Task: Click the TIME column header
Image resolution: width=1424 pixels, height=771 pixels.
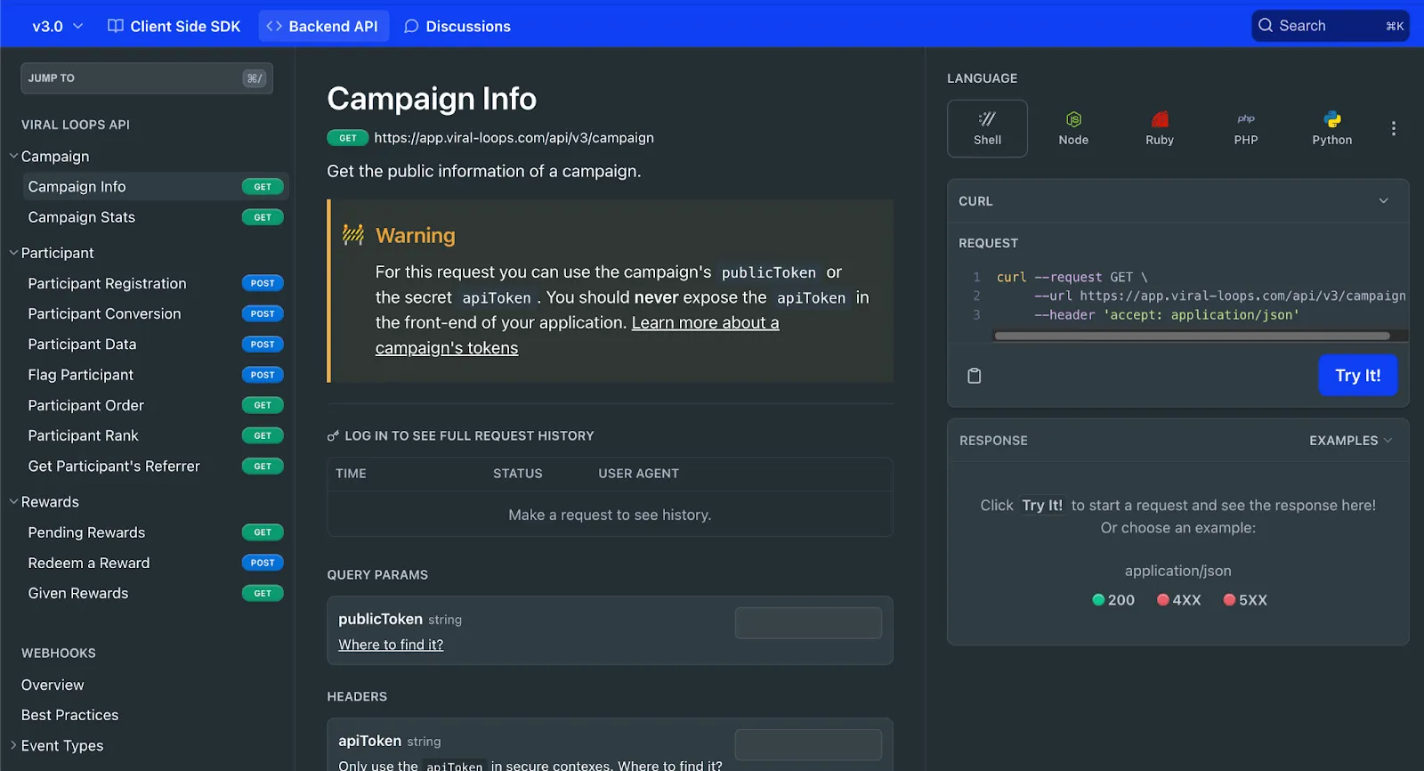Action: (x=351, y=474)
